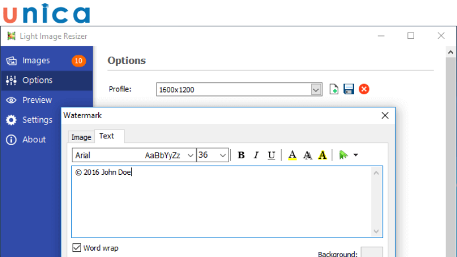Uncheck the Word wrap checkbox

[77, 248]
